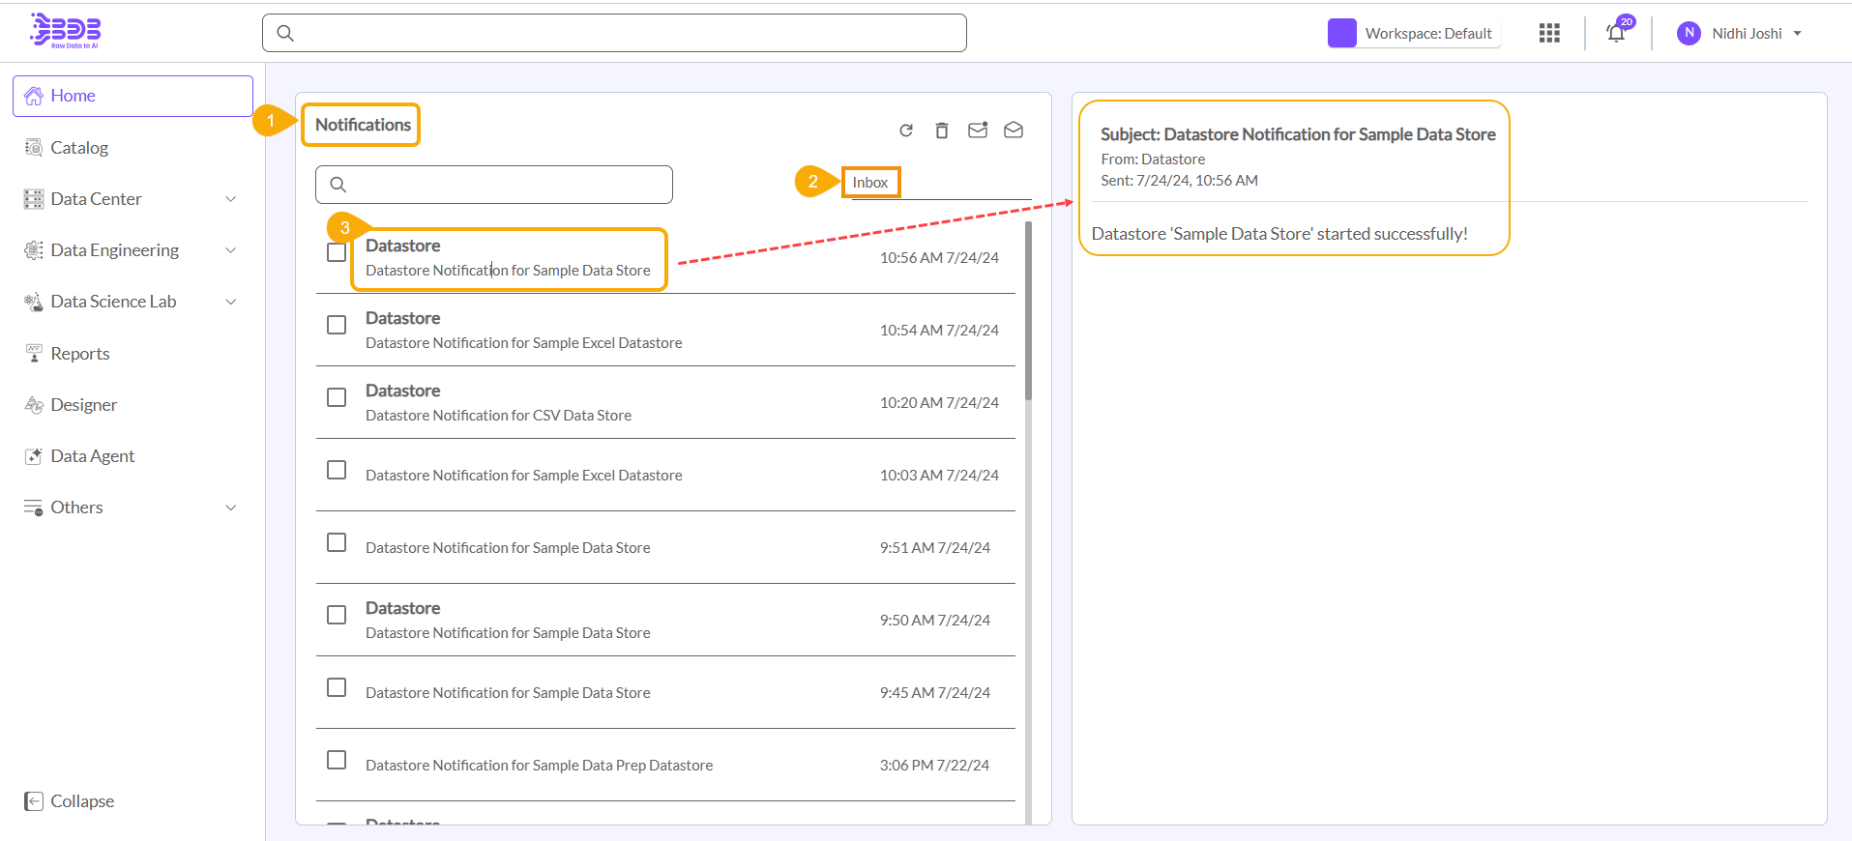1852x841 pixels.
Task: Select the Inbox tab
Action: point(870,183)
